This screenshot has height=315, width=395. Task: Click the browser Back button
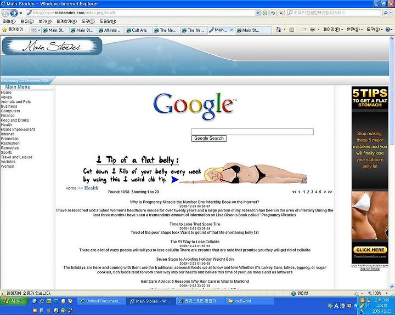coord(5,13)
